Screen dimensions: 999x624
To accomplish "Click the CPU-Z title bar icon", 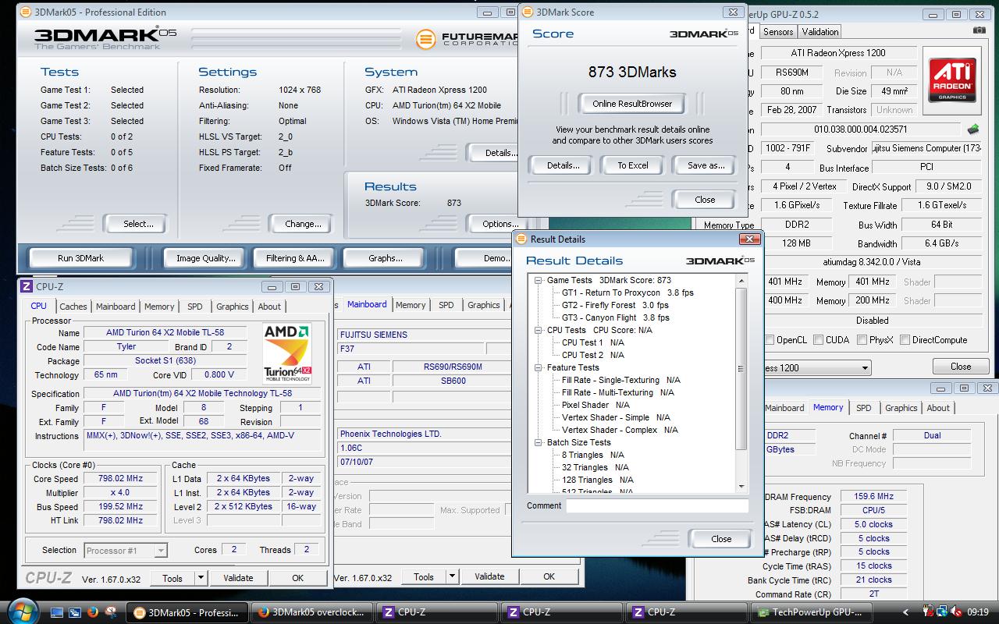I will pos(27,287).
